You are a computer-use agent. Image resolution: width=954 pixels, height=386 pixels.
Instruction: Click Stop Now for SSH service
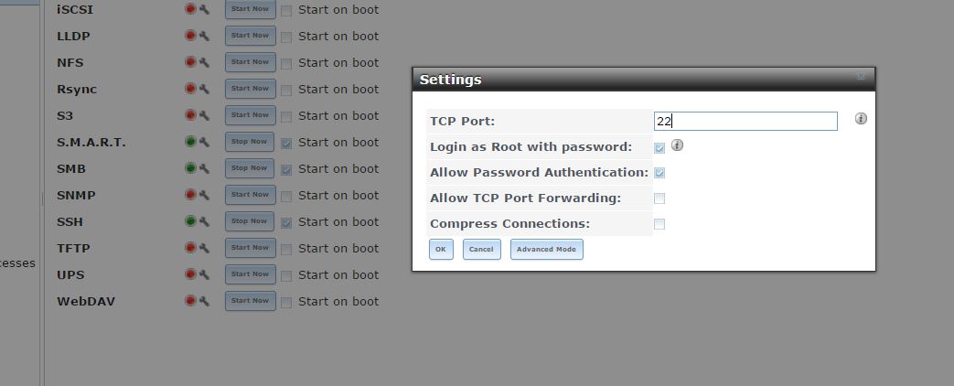click(x=250, y=221)
